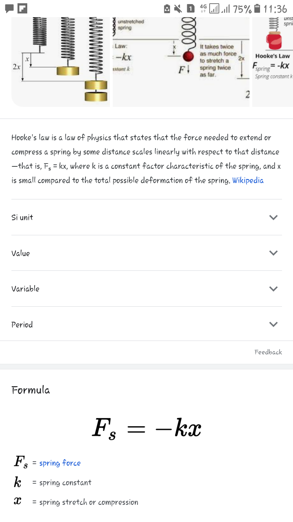Tap the Fs = -kx formula display
293x522 pixels.
(x=146, y=429)
